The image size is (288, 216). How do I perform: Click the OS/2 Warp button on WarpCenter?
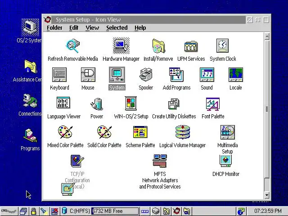[9, 211]
